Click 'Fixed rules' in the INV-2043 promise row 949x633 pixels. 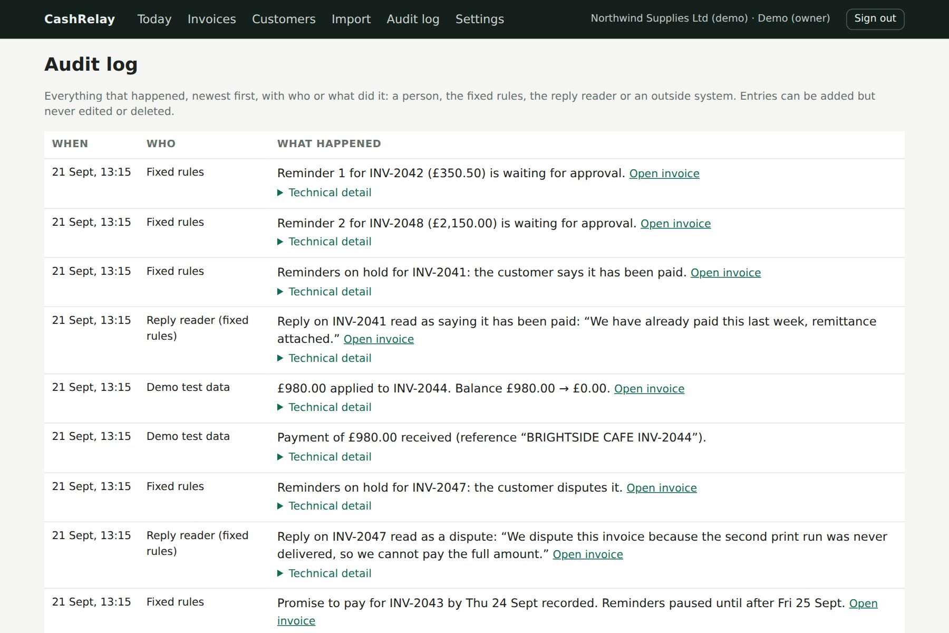click(175, 602)
